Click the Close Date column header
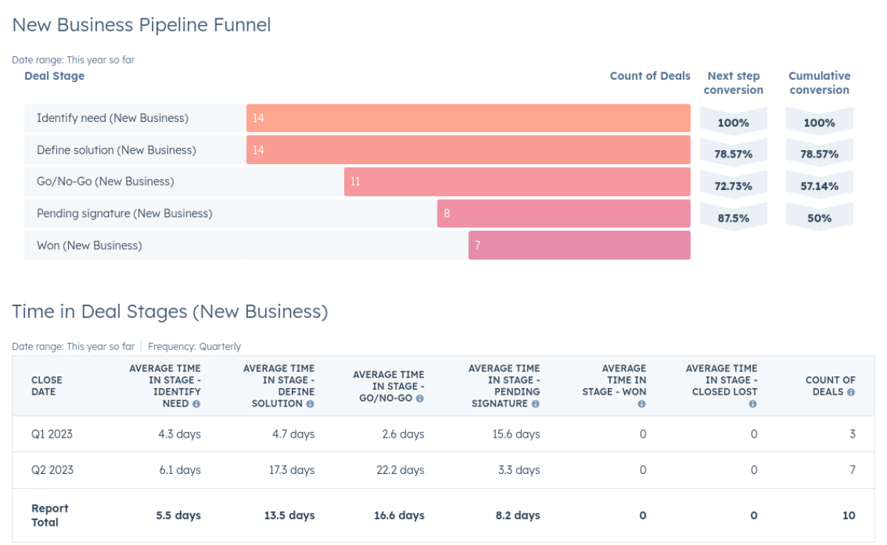 [x=47, y=386]
